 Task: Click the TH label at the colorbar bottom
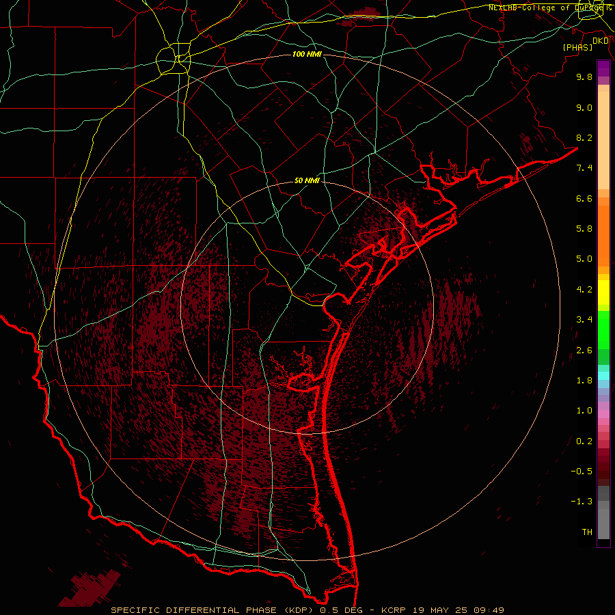587,532
